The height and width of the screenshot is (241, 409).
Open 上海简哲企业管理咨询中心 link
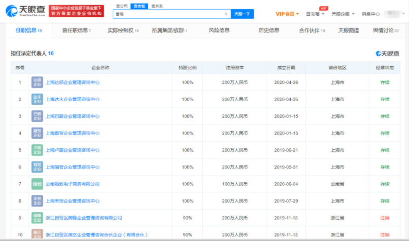(x=73, y=167)
